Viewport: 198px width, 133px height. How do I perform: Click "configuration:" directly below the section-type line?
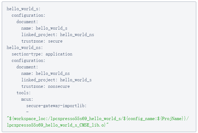[28, 61]
